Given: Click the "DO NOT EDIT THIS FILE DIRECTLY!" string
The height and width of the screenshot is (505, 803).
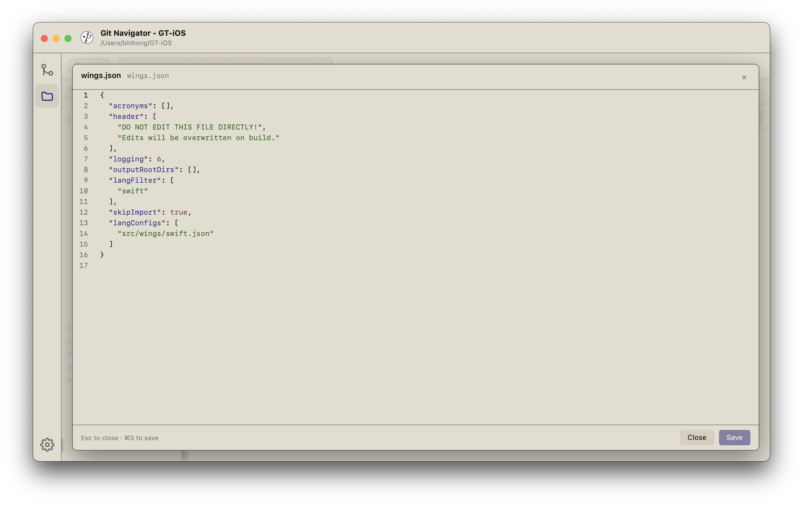Looking at the screenshot, I should (190, 127).
